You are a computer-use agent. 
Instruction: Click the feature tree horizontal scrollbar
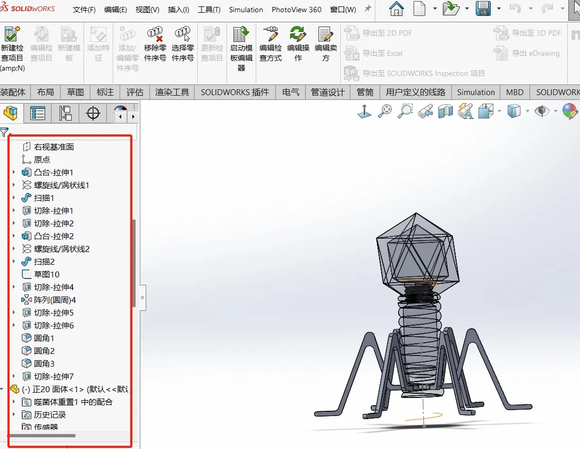41,436
